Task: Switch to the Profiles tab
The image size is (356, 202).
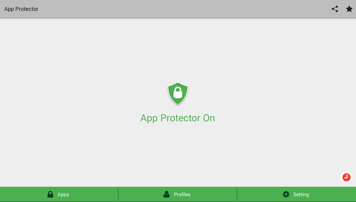Action: click(x=178, y=194)
